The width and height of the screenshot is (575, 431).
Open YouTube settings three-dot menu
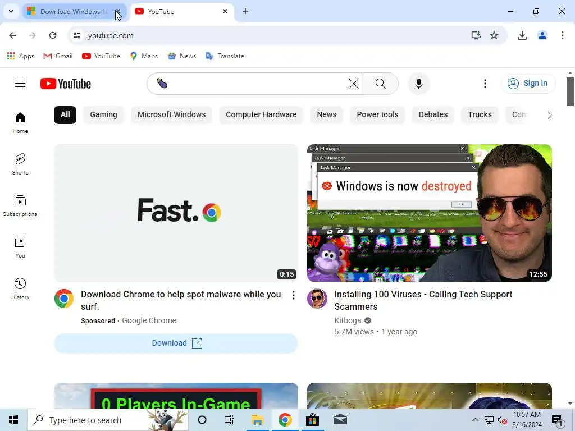(485, 84)
